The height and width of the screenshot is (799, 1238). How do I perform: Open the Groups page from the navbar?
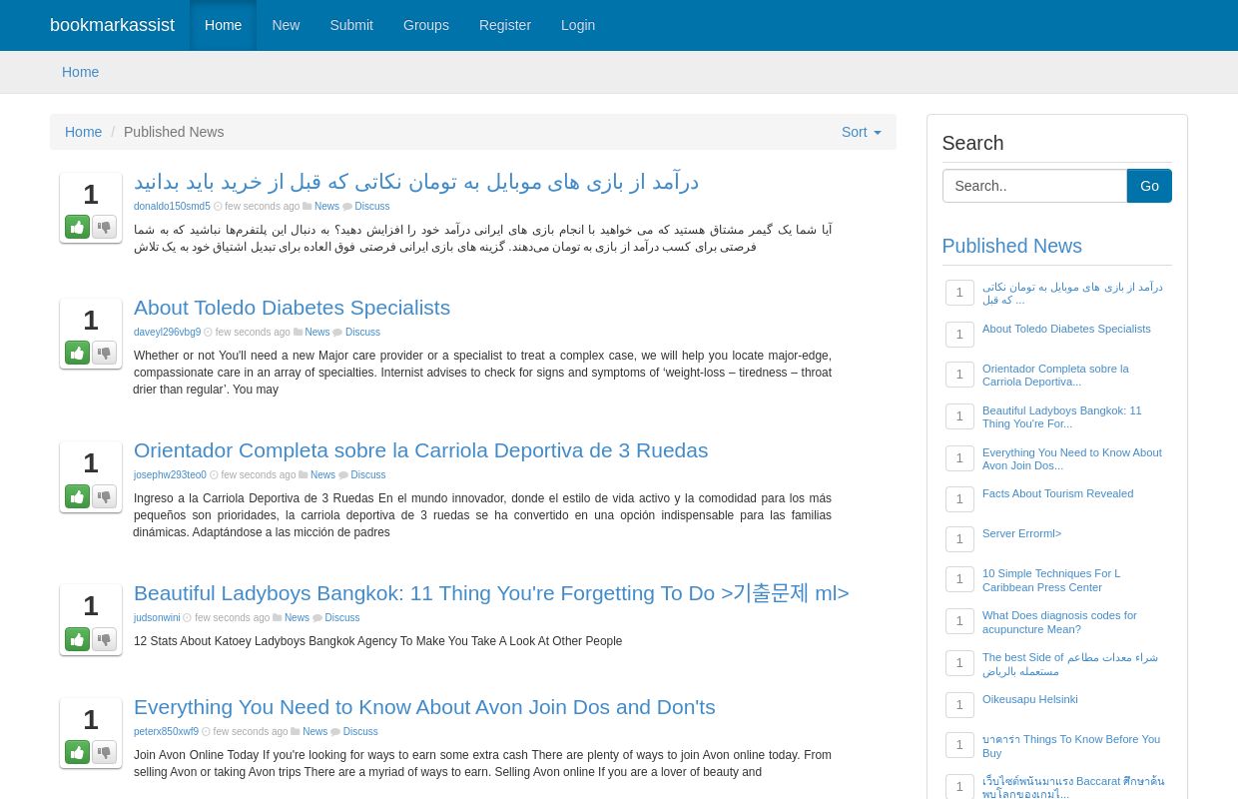pyautogui.click(x=425, y=25)
